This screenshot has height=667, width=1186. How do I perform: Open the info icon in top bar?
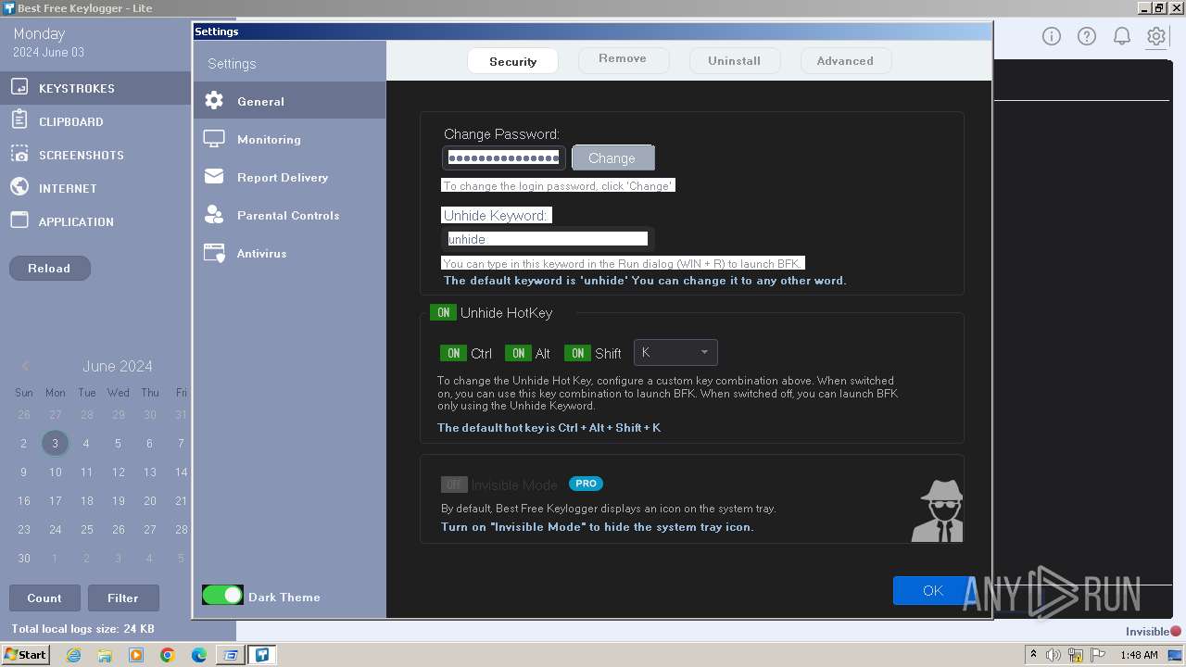tap(1051, 36)
